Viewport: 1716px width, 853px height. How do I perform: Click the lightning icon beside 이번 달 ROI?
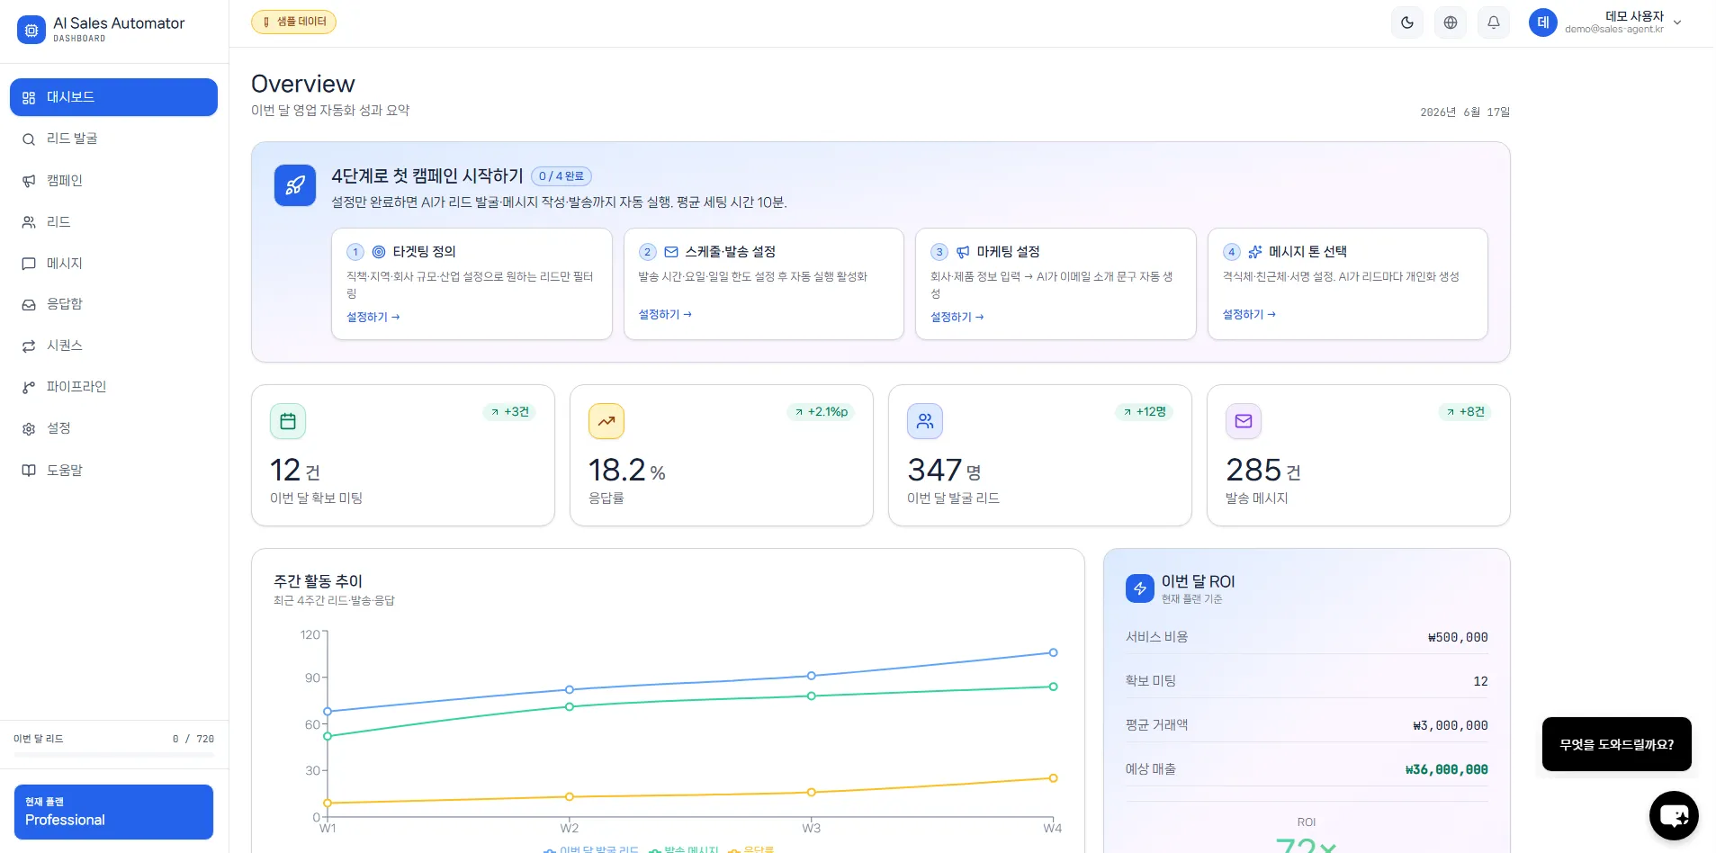coord(1140,588)
